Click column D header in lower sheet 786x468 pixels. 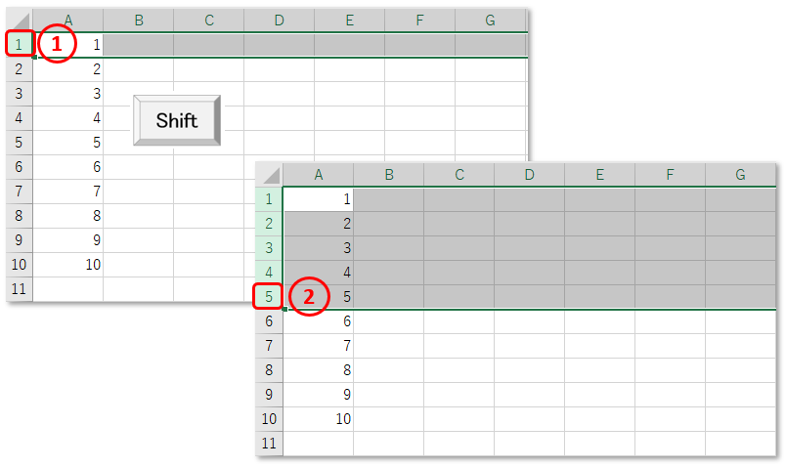point(529,174)
